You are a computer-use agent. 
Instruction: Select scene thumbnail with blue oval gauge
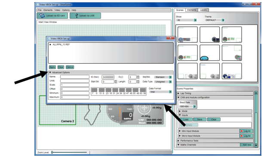(x=210, y=53)
